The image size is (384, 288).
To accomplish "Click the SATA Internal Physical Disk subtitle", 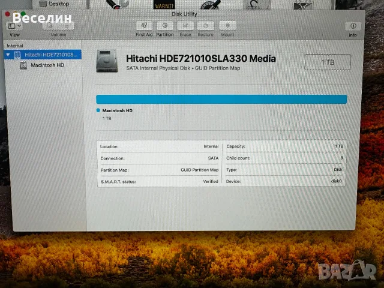I will 183,68.
